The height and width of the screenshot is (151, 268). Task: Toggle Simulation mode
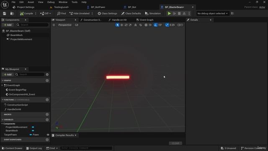coord(153,13)
